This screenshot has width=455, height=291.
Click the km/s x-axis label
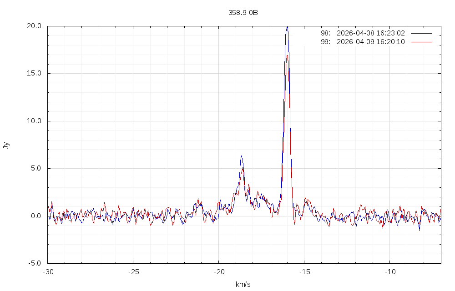(x=243, y=285)
